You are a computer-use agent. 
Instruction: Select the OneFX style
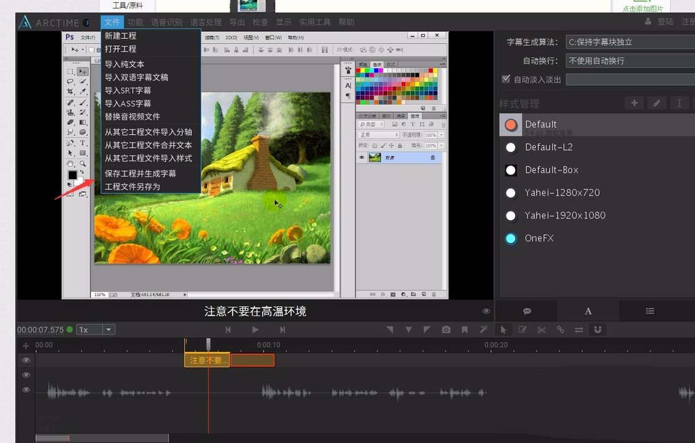(597, 238)
